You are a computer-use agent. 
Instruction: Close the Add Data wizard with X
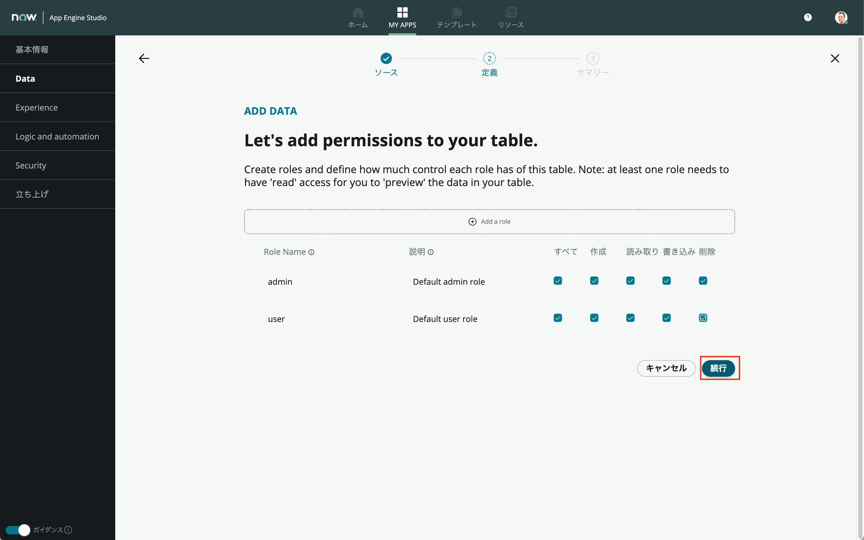pyautogui.click(x=835, y=58)
